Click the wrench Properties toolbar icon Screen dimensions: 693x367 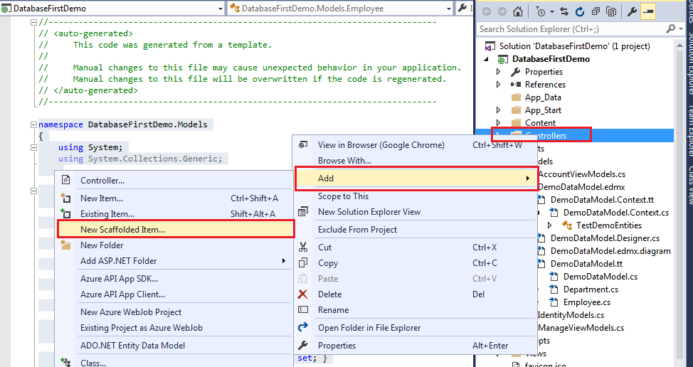[632, 12]
